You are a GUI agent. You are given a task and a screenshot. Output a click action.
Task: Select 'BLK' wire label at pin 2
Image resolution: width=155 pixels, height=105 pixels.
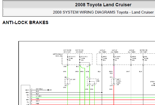(x=37, y=91)
